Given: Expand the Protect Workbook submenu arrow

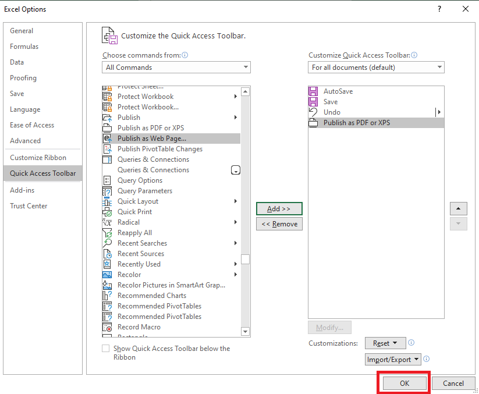Looking at the screenshot, I should [x=236, y=97].
